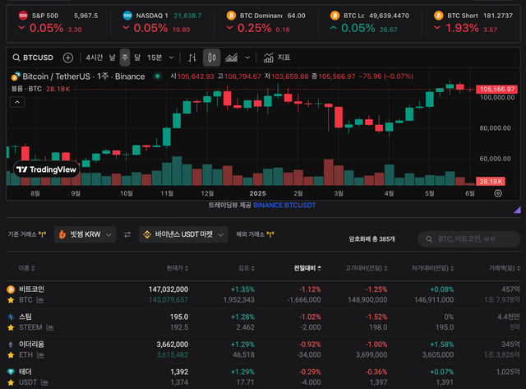Click the 28.18K volume label

pos(491,182)
